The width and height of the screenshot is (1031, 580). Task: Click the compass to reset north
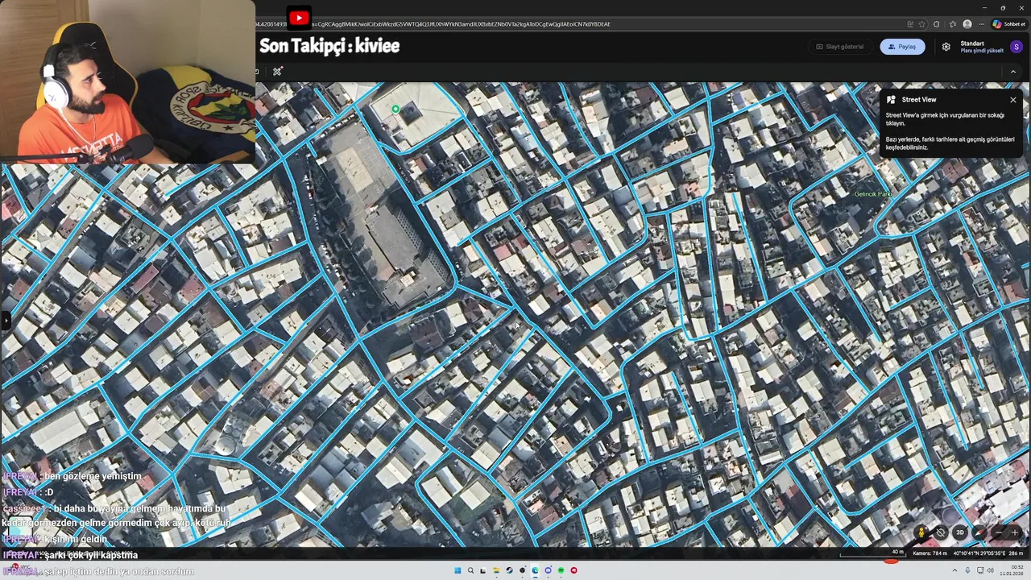tap(979, 532)
